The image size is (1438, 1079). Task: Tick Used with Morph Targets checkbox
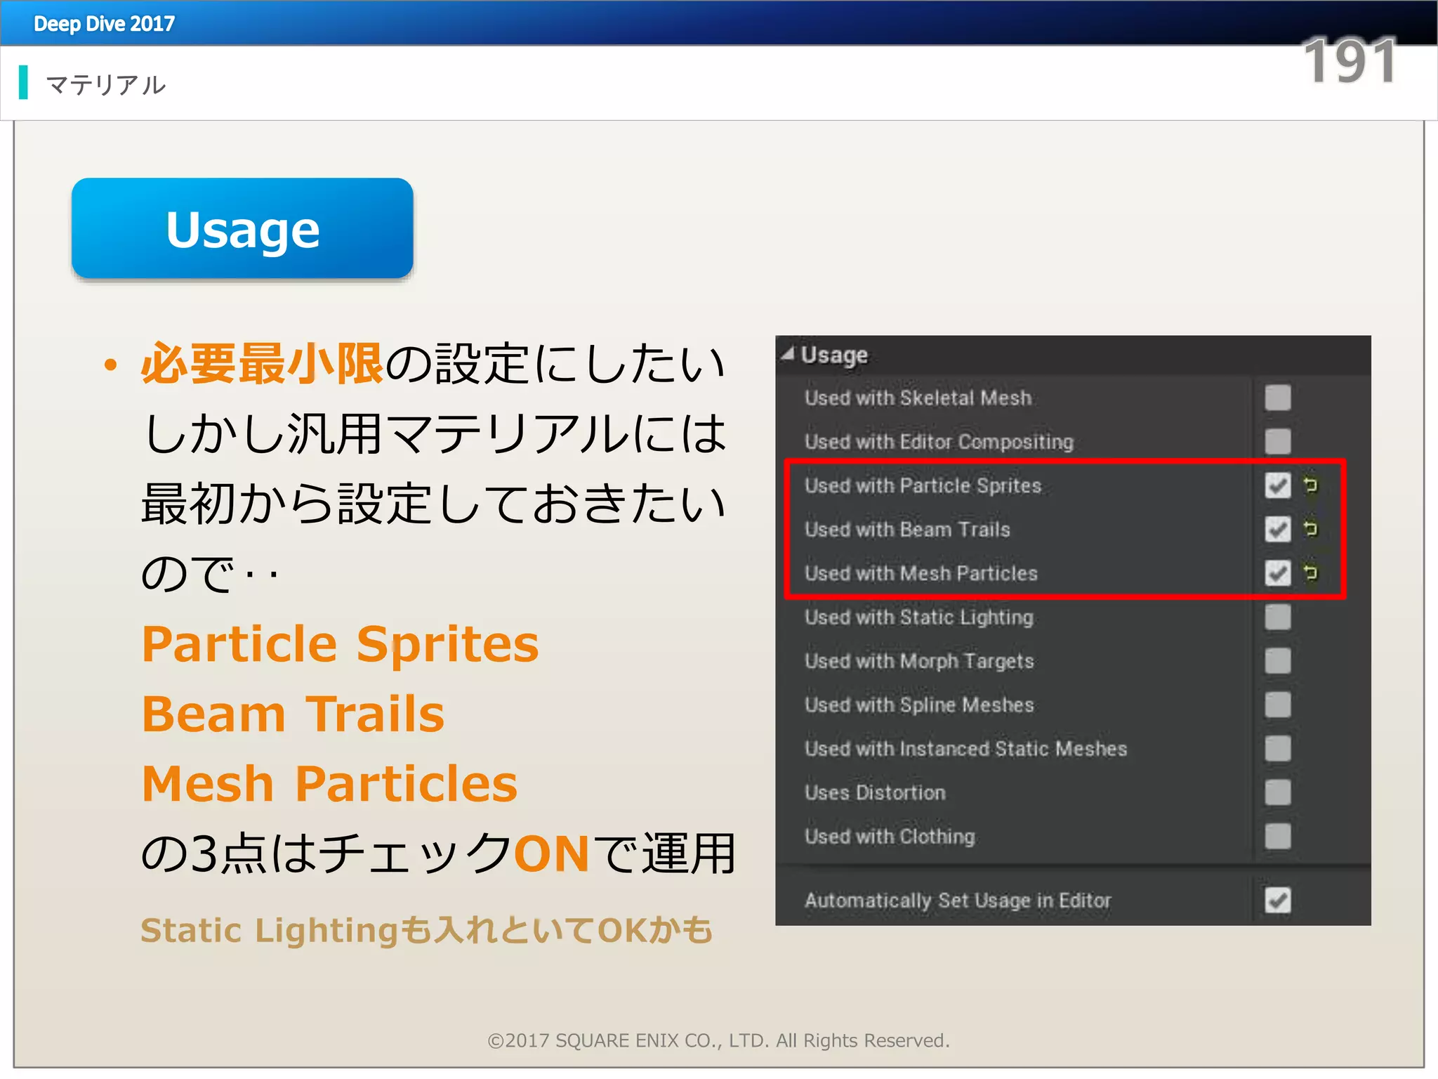click(x=1277, y=661)
